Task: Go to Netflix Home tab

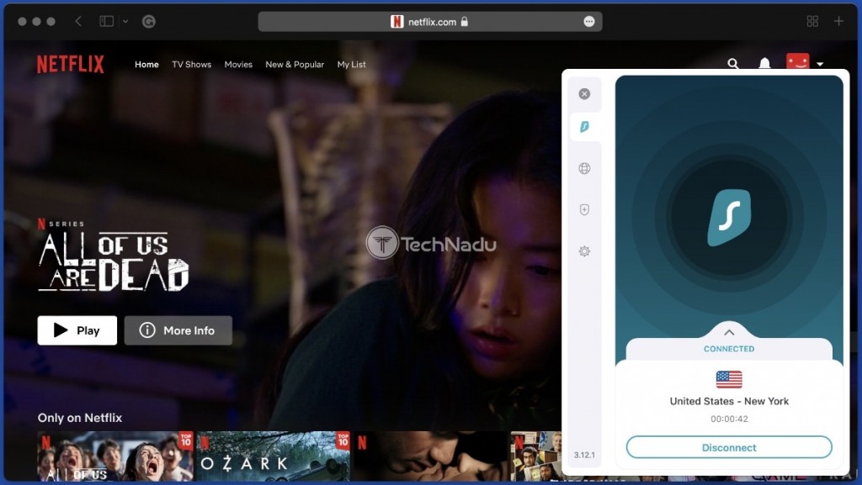Action: tap(146, 64)
